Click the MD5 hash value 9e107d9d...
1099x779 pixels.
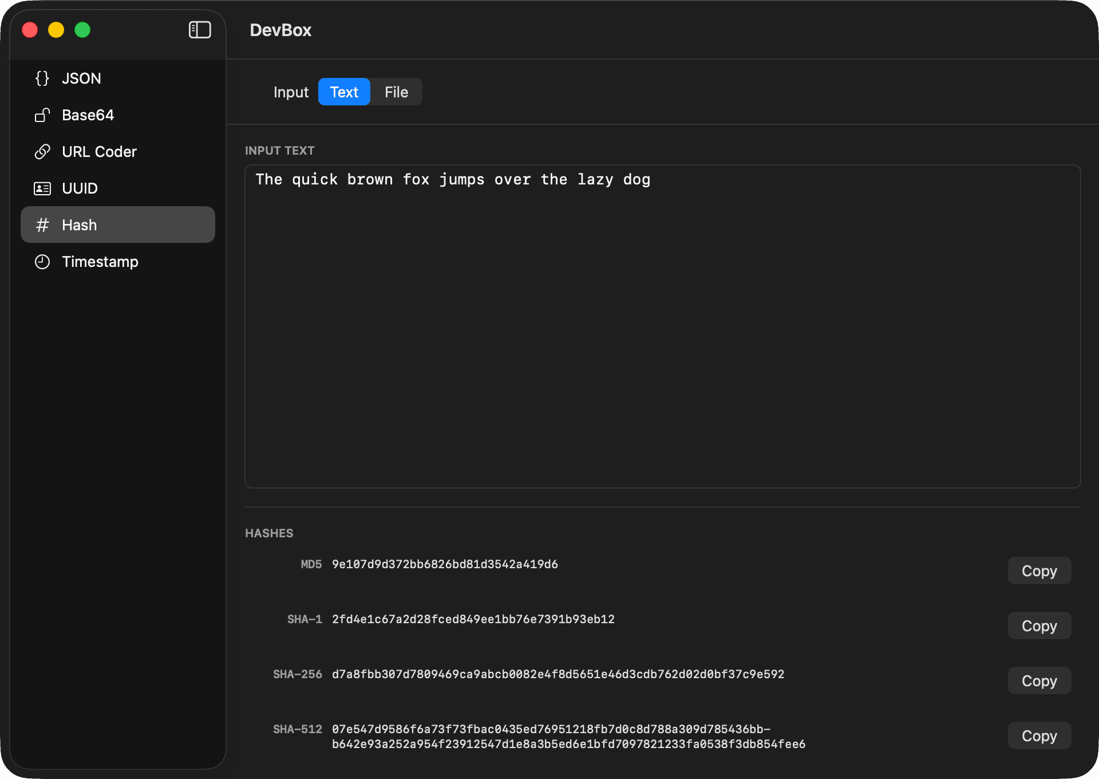pos(445,564)
